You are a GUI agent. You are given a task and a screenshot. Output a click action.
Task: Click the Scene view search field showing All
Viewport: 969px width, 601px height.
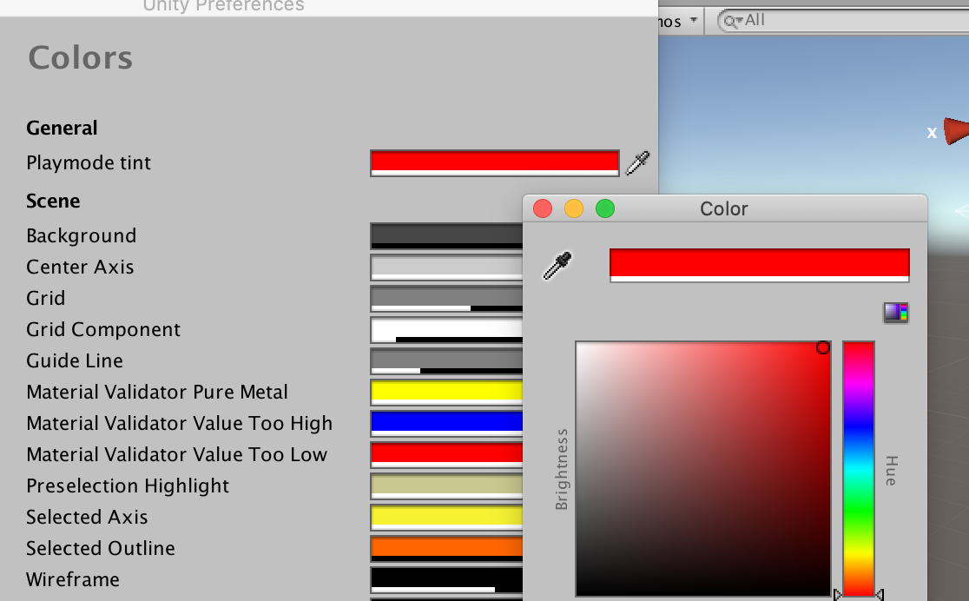tap(843, 20)
